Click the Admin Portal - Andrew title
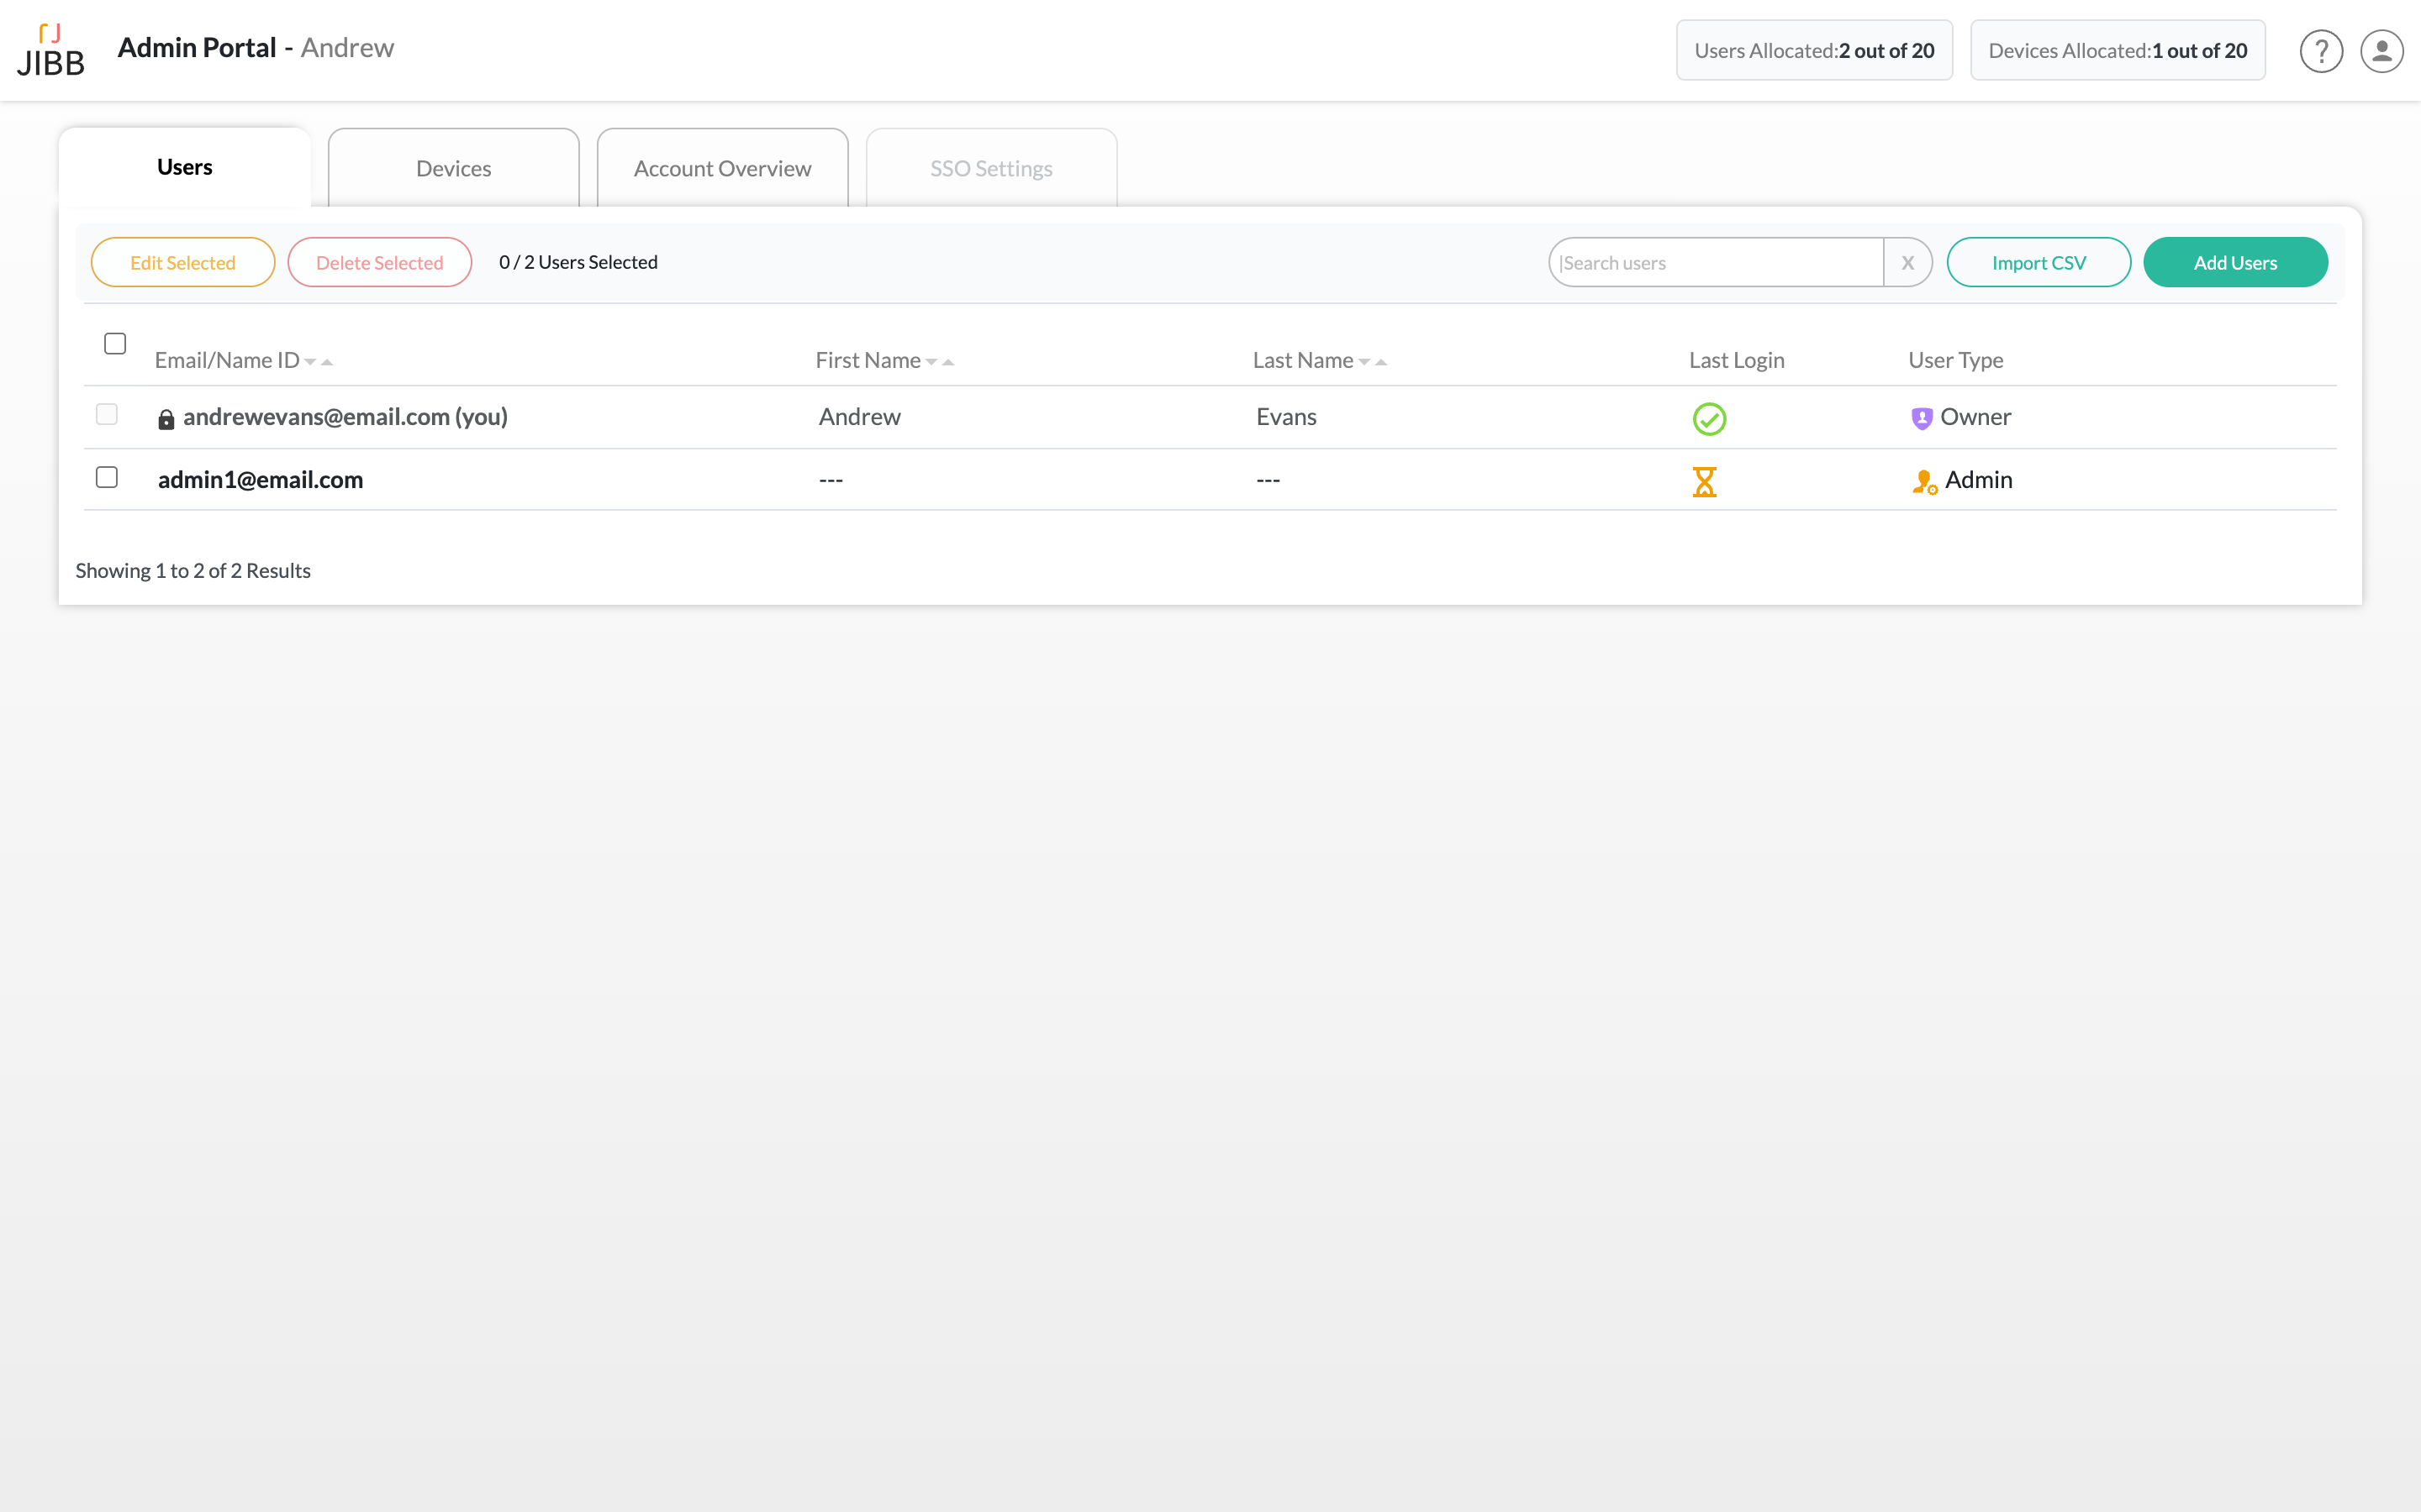Image resolution: width=2421 pixels, height=1512 pixels. coord(256,48)
